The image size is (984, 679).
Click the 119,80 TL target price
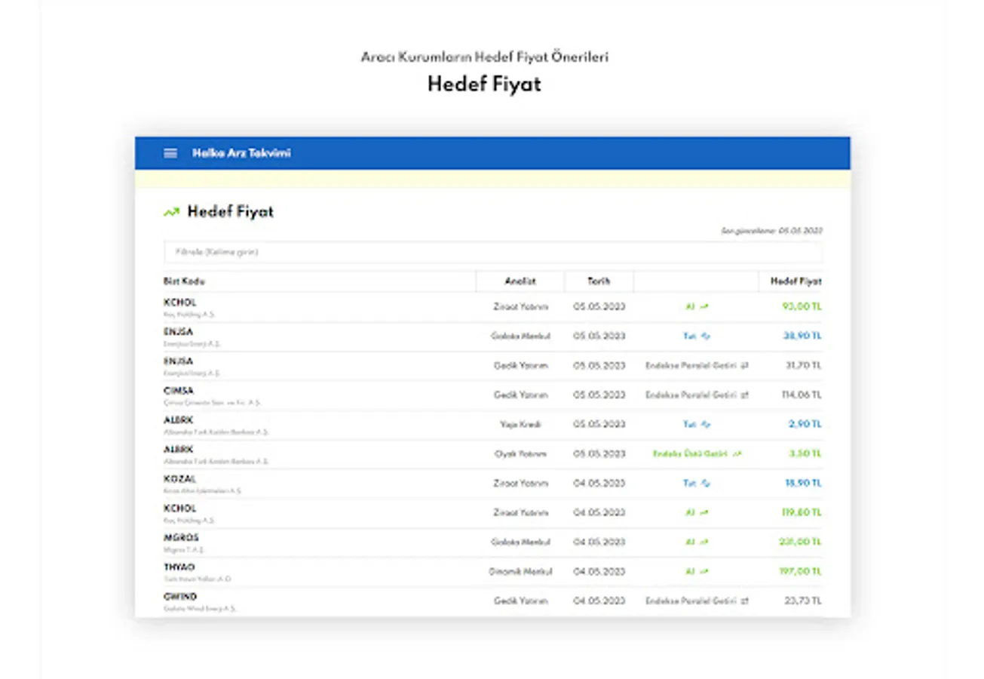point(800,513)
